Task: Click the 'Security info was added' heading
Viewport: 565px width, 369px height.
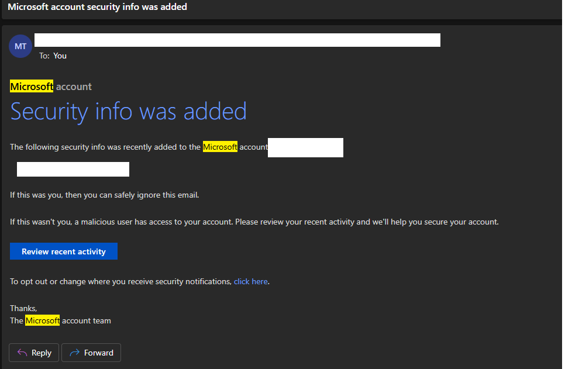Action: 129,111
